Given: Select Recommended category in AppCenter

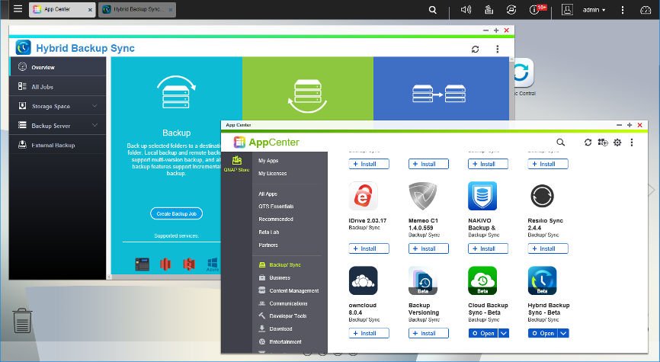Looking at the screenshot, I should click(276, 219).
